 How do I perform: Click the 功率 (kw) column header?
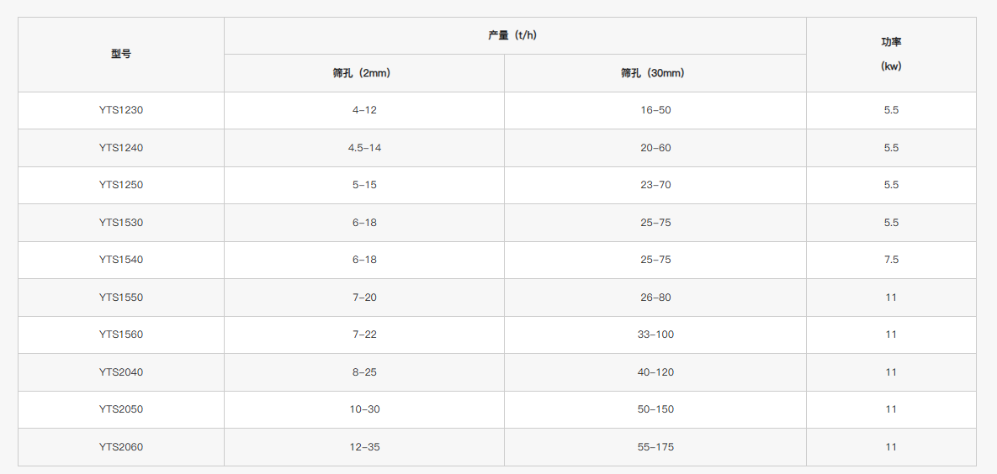[891, 54]
